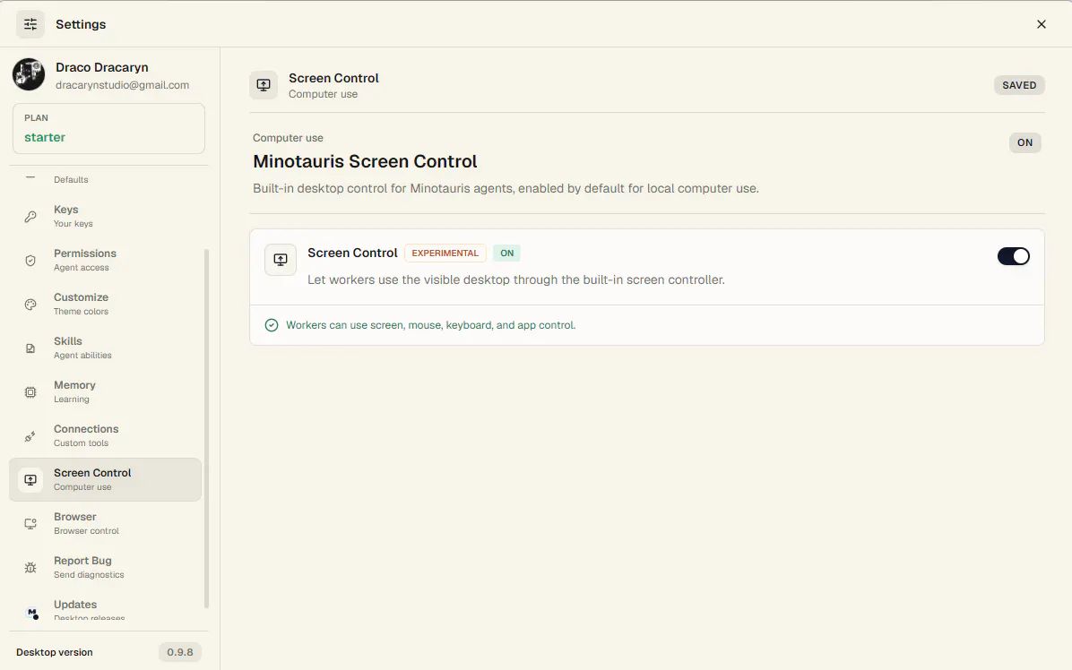This screenshot has width=1072, height=670.
Task: Click the chip icon beside Memory
Action: [30, 392]
